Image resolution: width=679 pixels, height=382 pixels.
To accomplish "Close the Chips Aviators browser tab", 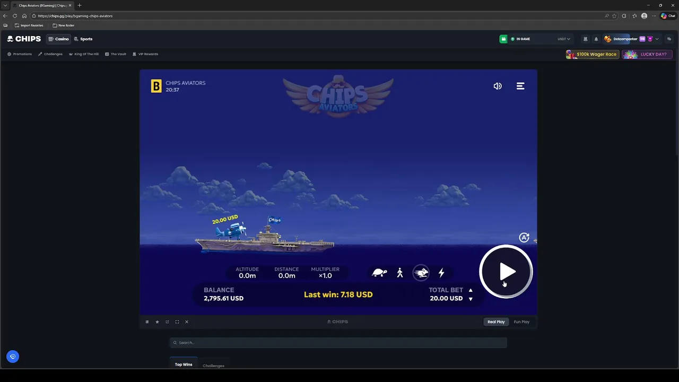I will pos(70,5).
